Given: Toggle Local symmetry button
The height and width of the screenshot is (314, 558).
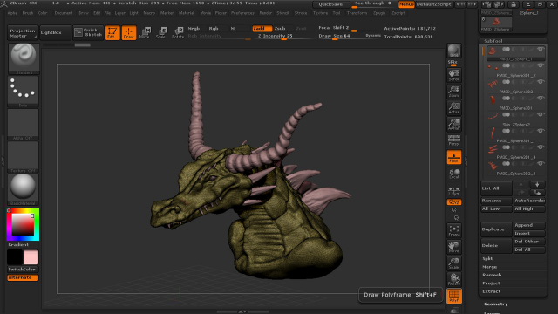Looking at the screenshot, I should [453, 174].
